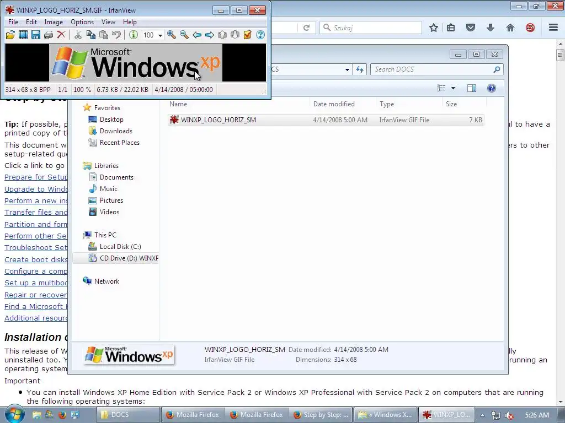The width and height of the screenshot is (565, 423).
Task: Delete the file with the red X icon
Action: [x=61, y=35]
